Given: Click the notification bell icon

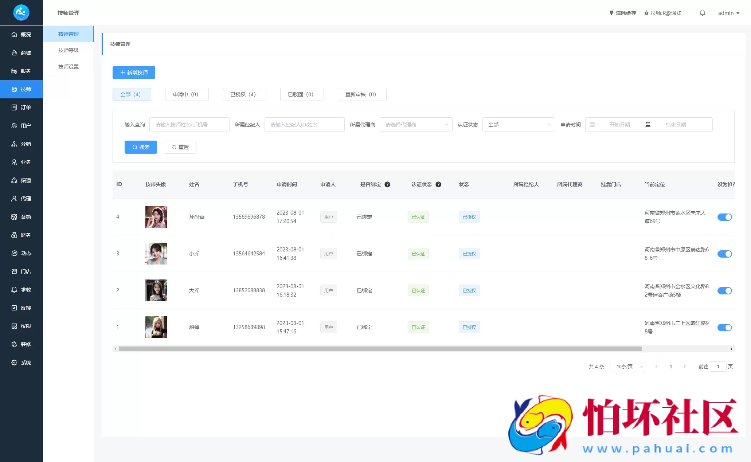Looking at the screenshot, I should point(702,13).
